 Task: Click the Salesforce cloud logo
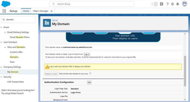[x=6, y=4]
